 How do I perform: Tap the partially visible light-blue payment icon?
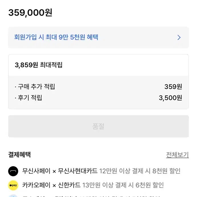click(x=13, y=196)
